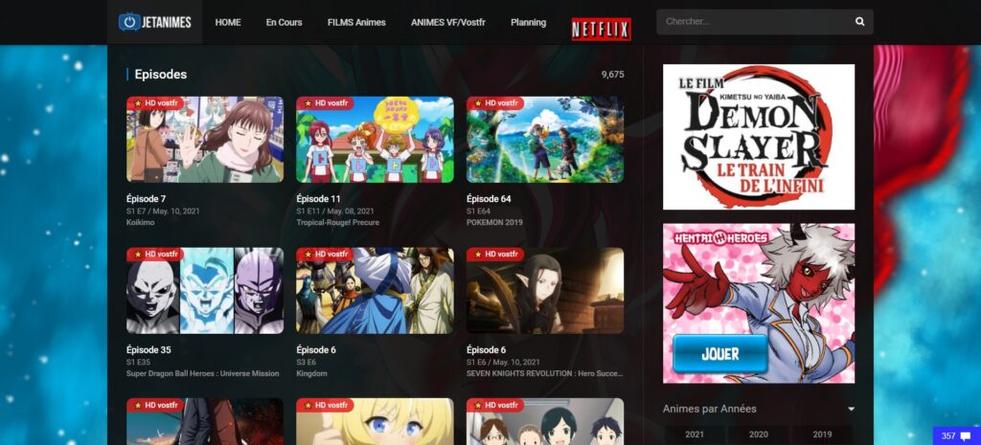Open the chat widget showing 357
The image size is (981, 445).
957,435
